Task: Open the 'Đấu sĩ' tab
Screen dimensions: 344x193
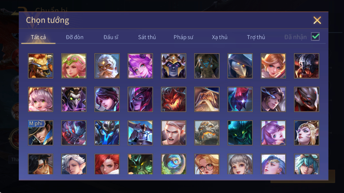Action: coord(111,37)
